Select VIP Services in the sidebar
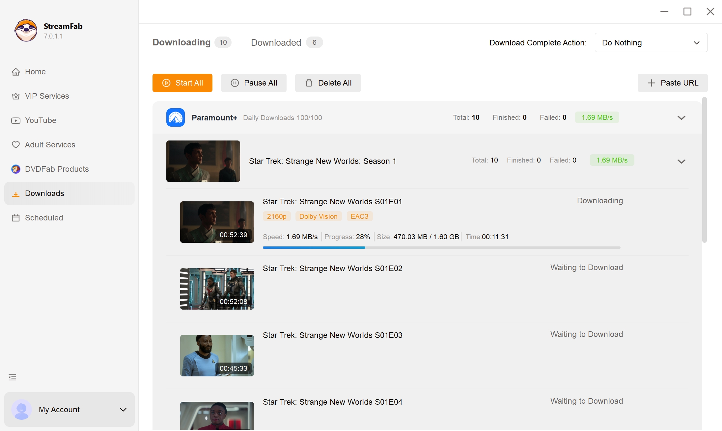 [x=46, y=96]
